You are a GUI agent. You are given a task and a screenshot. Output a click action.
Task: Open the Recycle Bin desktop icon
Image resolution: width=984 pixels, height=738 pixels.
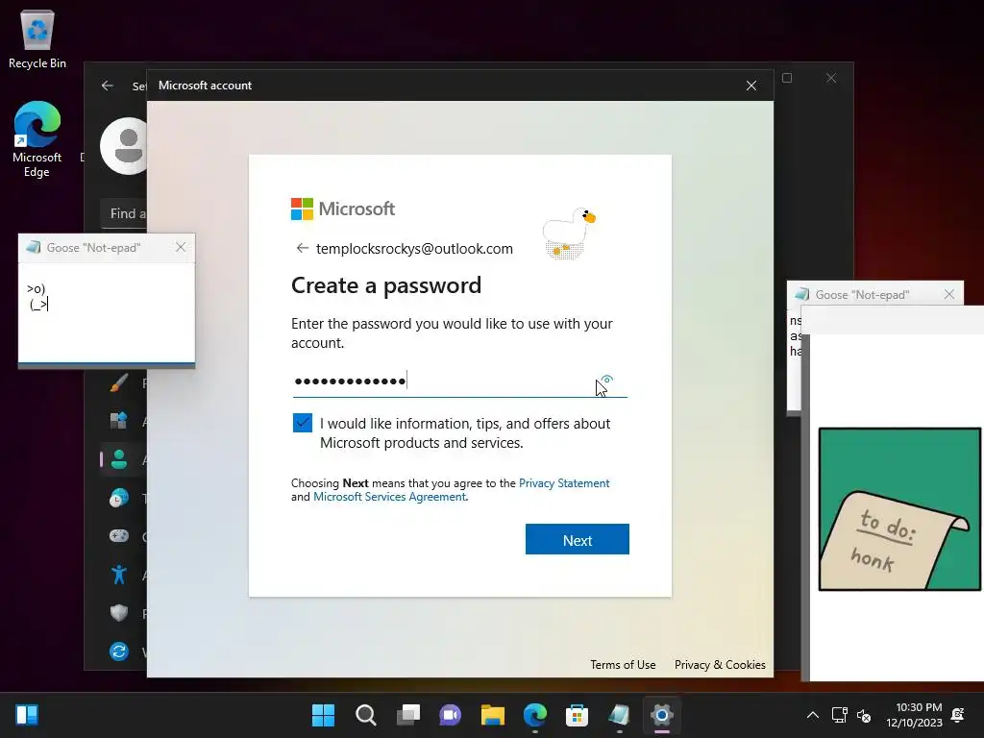click(37, 39)
